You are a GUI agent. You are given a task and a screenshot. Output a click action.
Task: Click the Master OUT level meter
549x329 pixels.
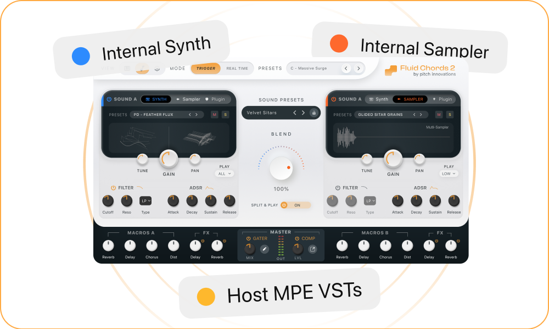pyautogui.click(x=281, y=246)
